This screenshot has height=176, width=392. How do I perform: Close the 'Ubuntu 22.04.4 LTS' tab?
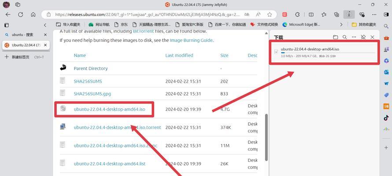(45, 45)
